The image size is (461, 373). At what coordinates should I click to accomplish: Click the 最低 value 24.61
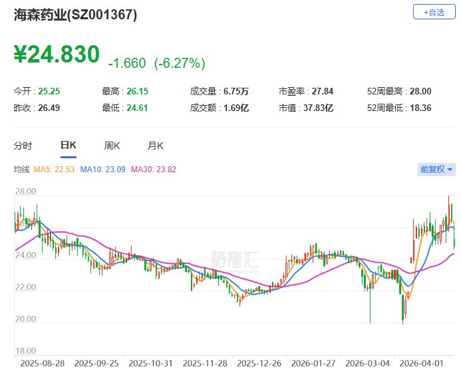[x=137, y=108]
